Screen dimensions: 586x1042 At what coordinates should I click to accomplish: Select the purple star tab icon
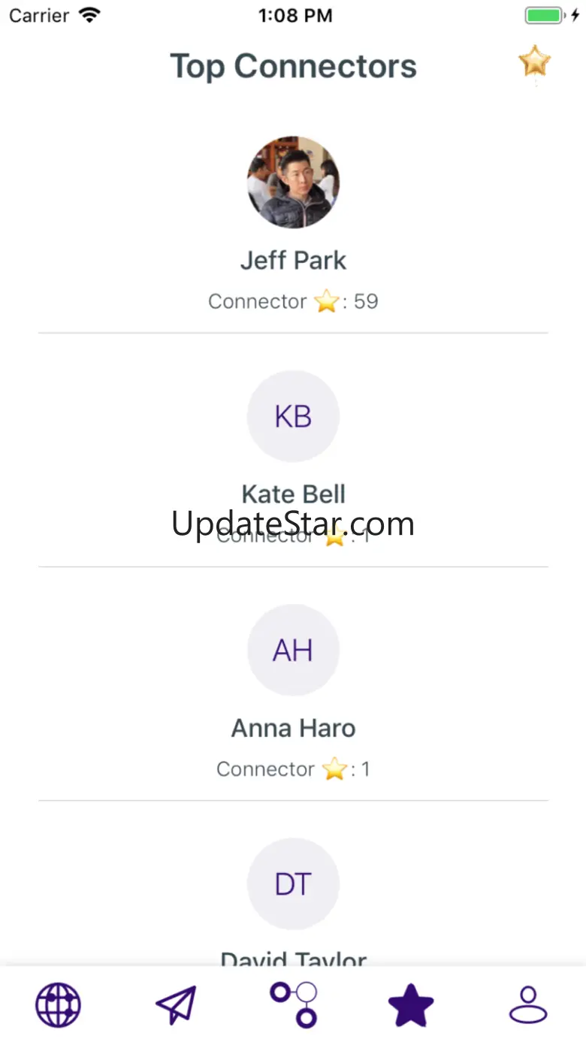click(x=411, y=1005)
